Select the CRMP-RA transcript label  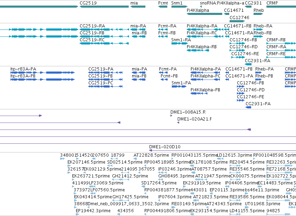(x=276, y=47)
